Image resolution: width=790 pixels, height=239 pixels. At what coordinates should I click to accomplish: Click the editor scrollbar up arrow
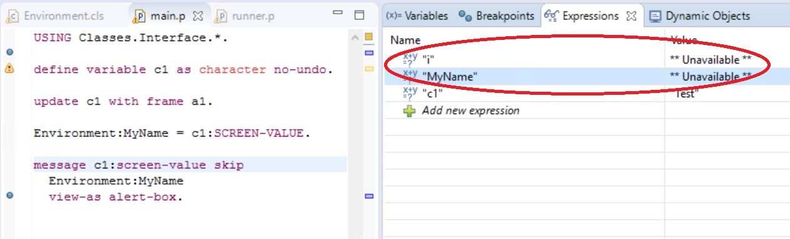pos(355,38)
